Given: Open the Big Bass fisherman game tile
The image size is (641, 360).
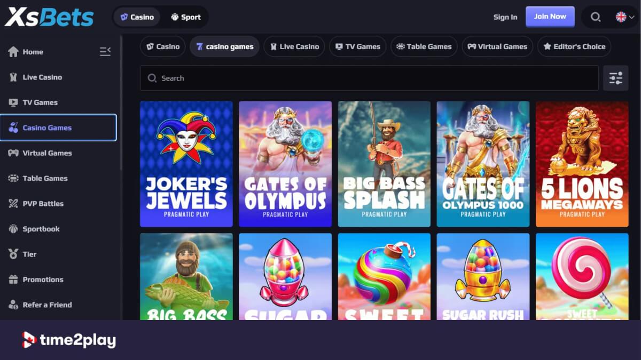Looking at the screenshot, I should pyautogui.click(x=186, y=276).
